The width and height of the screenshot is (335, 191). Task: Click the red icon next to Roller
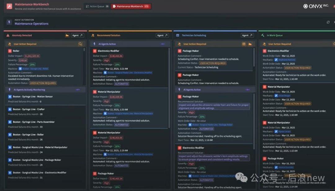click(10, 51)
